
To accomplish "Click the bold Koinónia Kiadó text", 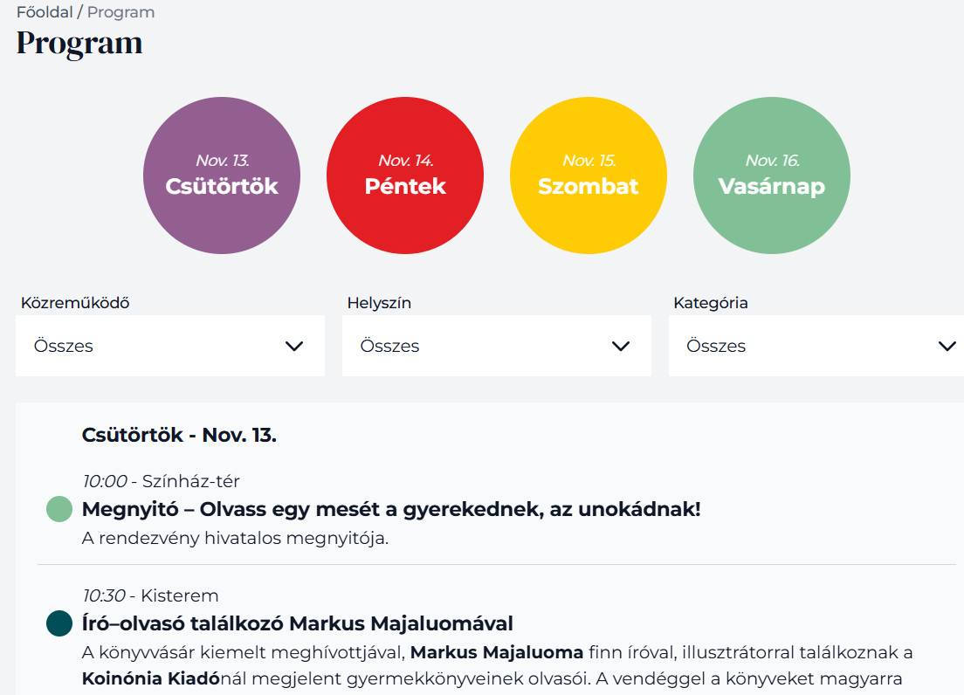I will (150, 678).
